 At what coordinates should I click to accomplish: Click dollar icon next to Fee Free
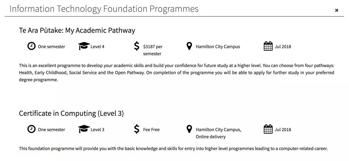click(x=137, y=129)
